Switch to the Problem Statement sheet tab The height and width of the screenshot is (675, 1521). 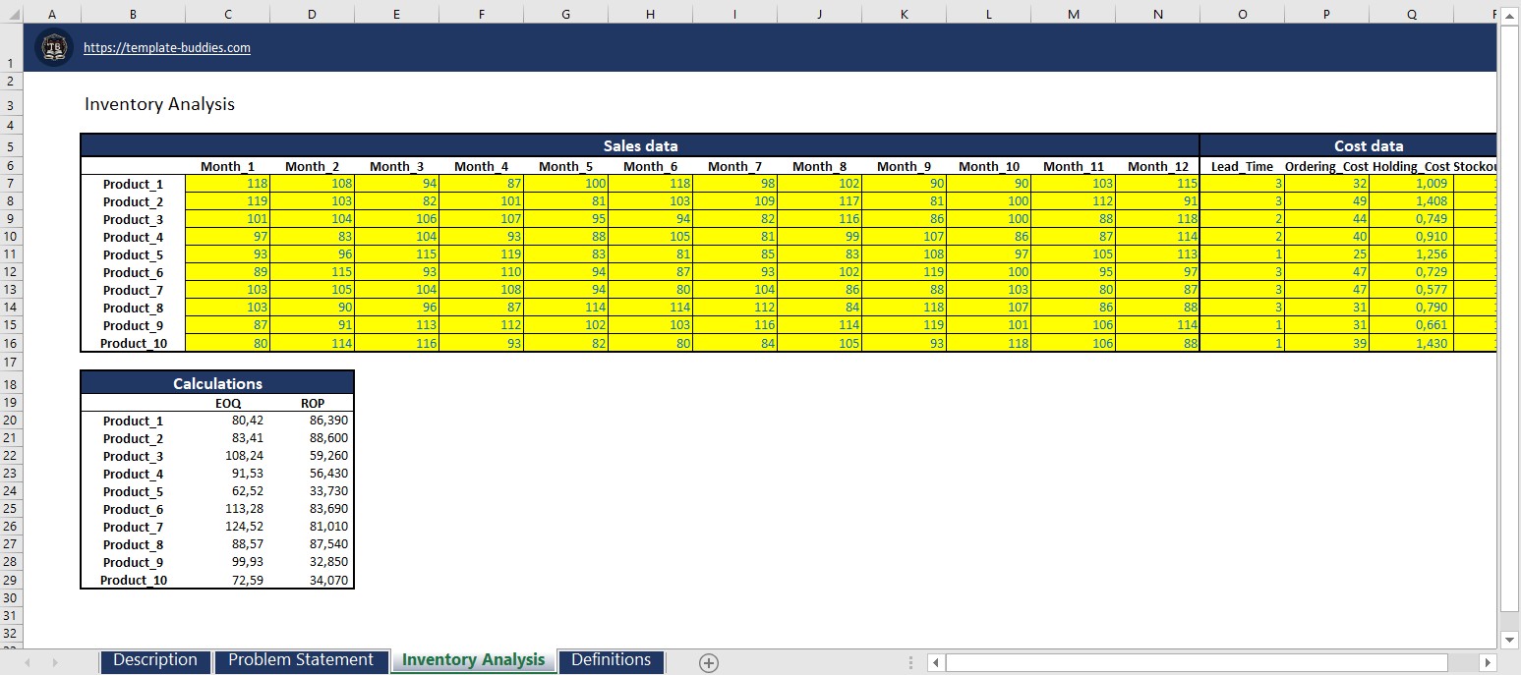pyautogui.click(x=301, y=660)
